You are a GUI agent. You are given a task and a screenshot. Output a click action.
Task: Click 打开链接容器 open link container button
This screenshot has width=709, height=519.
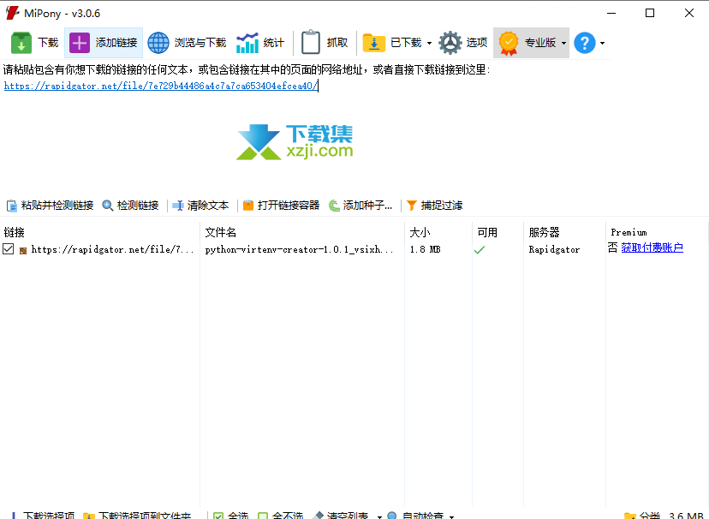coord(281,206)
